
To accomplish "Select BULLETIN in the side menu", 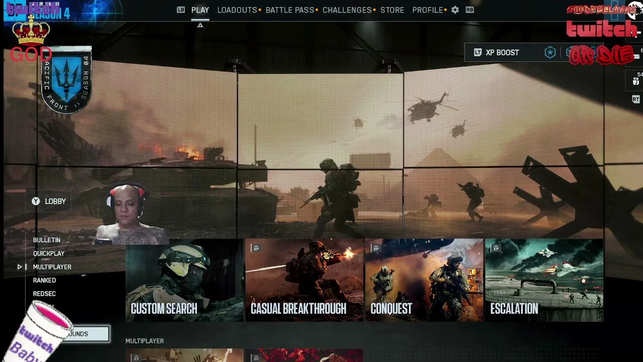I will point(47,240).
